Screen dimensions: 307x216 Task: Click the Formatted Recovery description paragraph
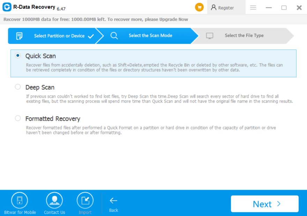(x=151, y=130)
